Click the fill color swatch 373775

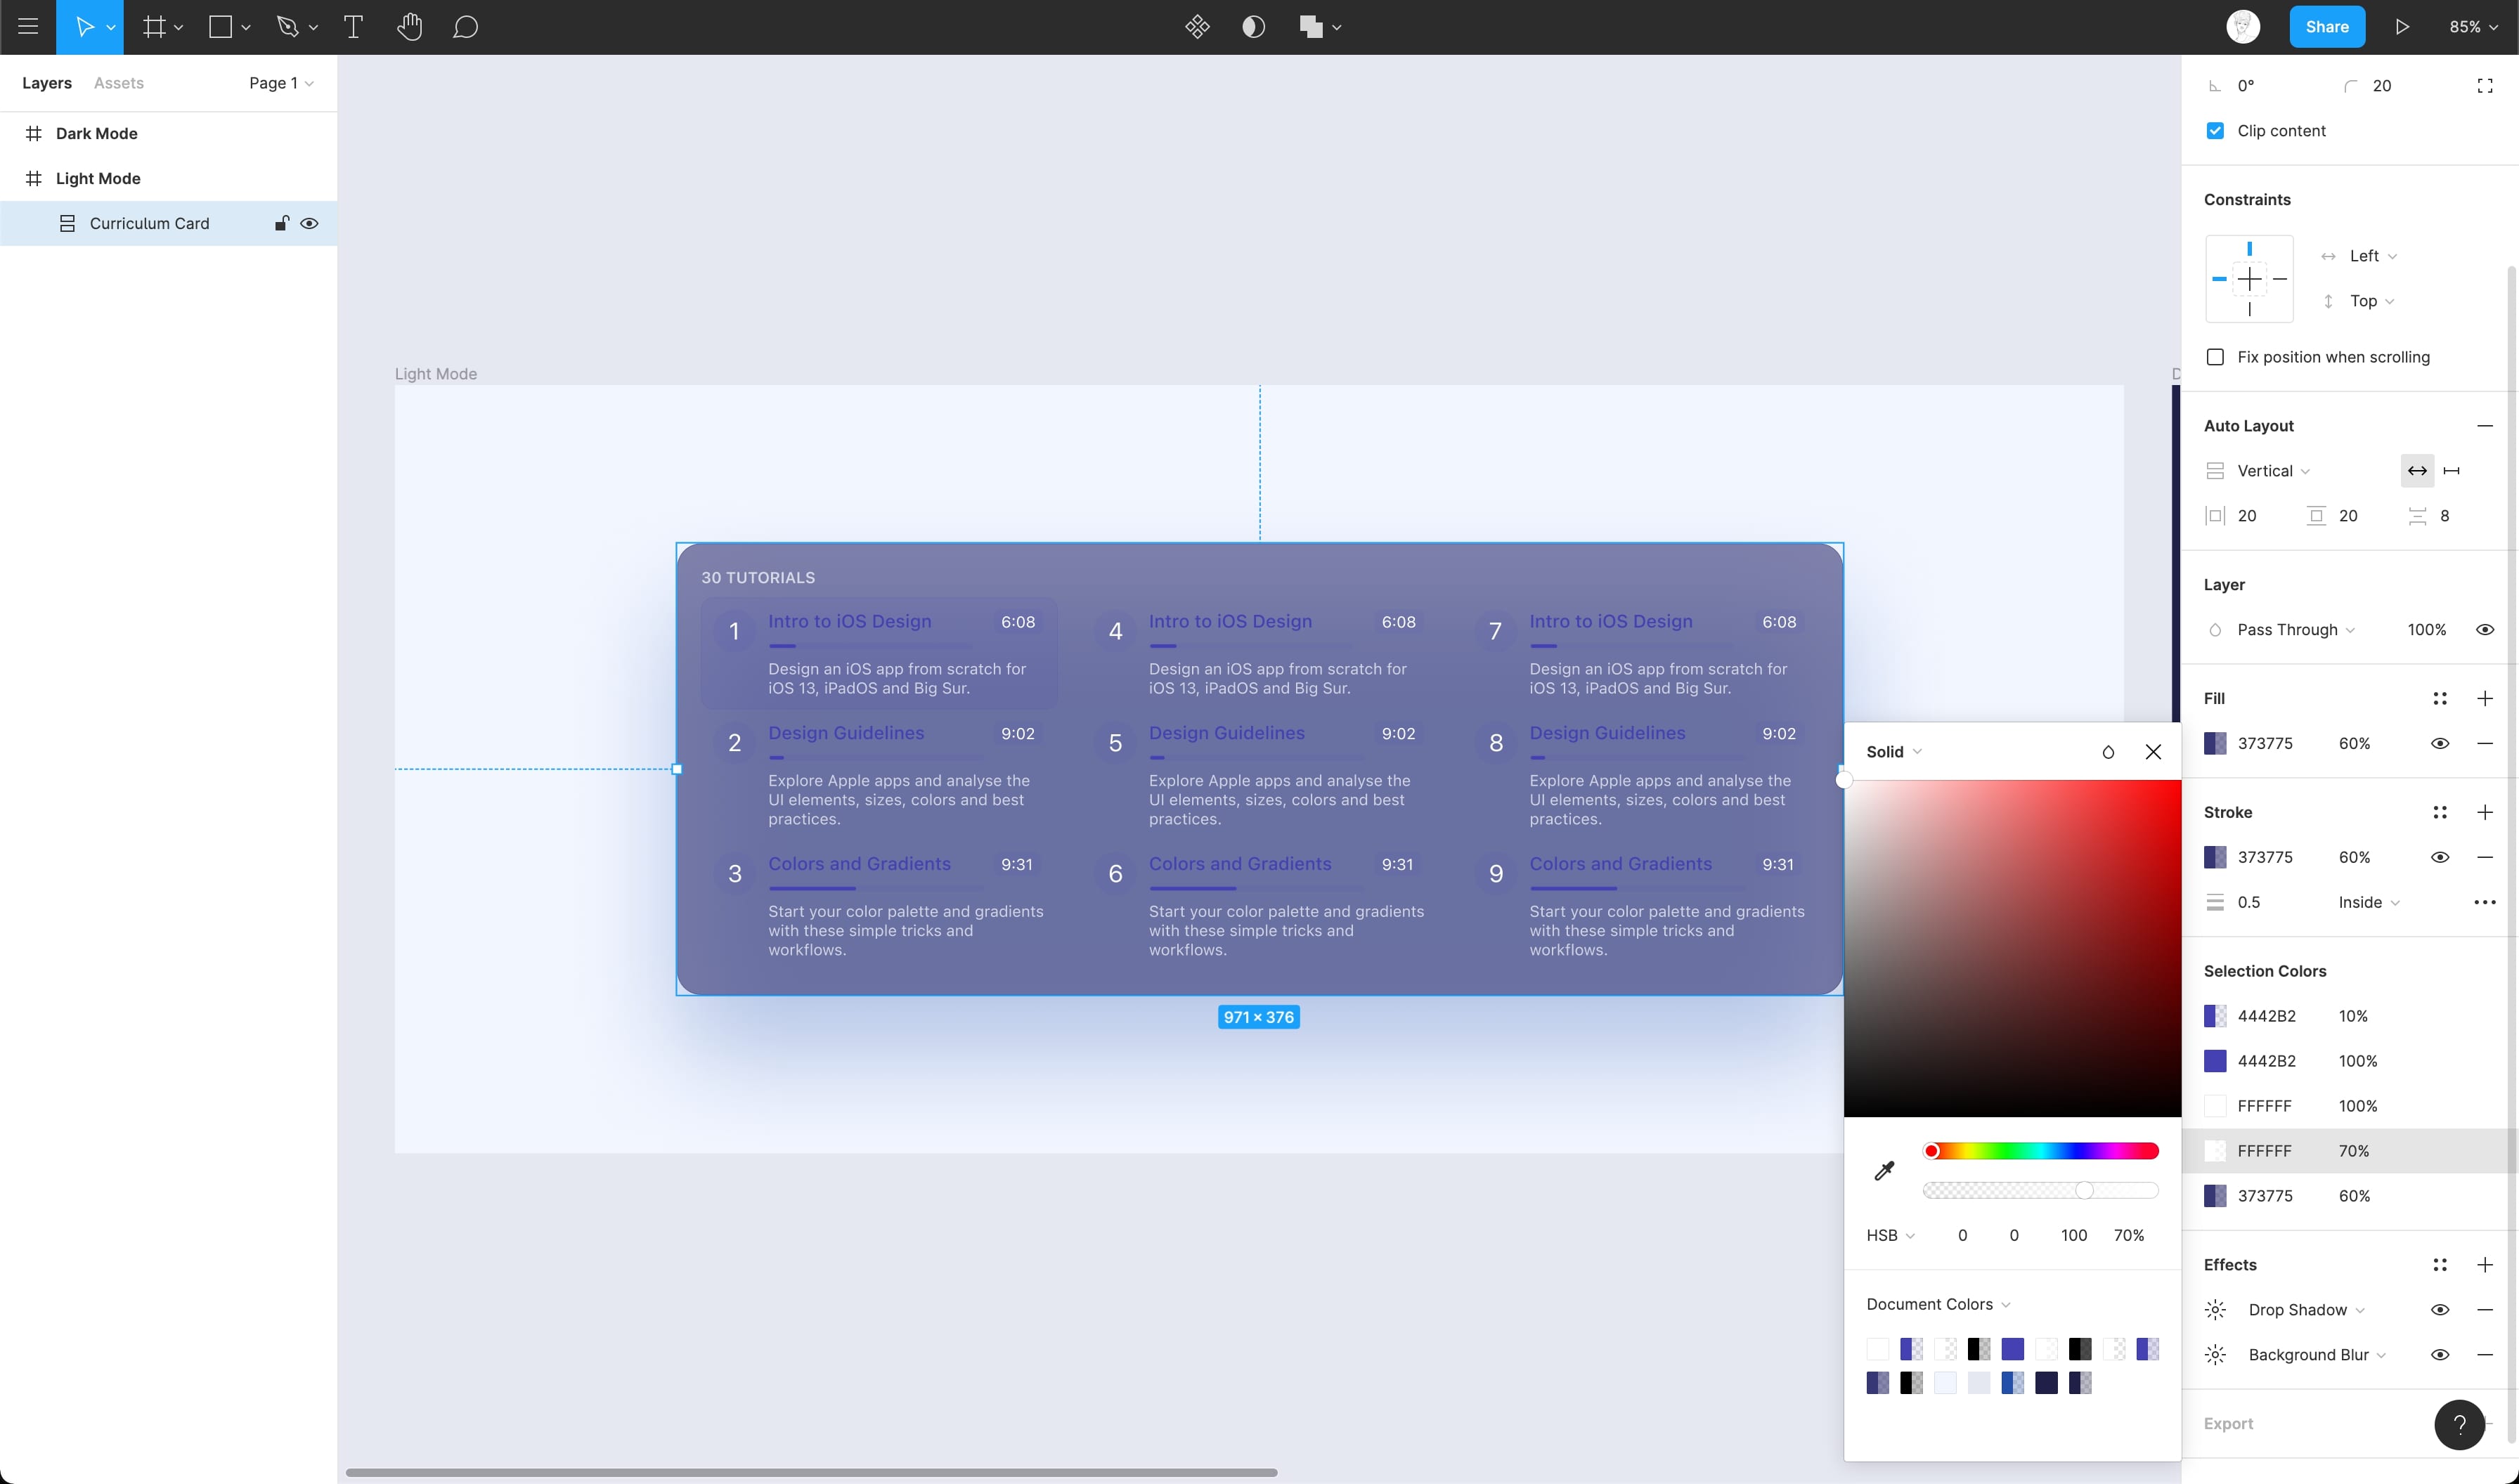click(2215, 744)
